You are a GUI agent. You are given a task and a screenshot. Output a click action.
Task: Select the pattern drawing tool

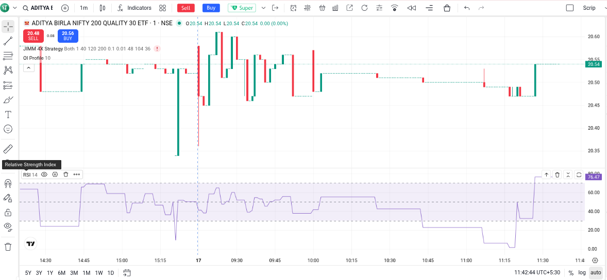[x=8, y=71]
